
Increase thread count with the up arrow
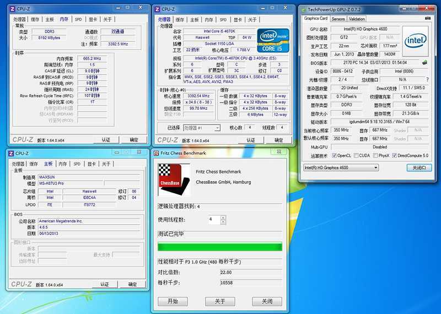(223, 217)
